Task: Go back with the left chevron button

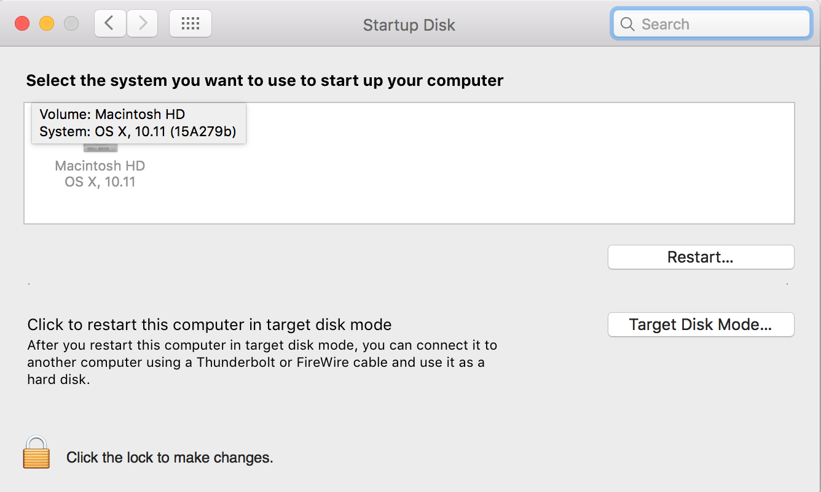Action: 110,24
